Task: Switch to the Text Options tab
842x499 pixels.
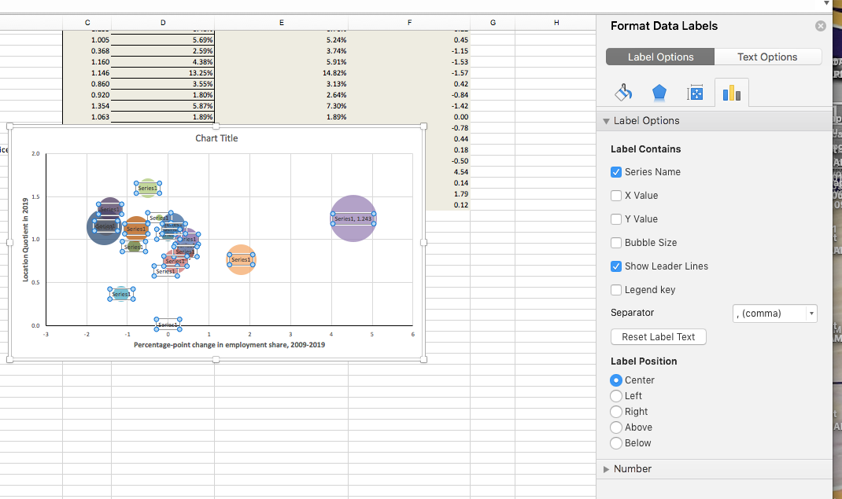Action: pyautogui.click(x=768, y=56)
